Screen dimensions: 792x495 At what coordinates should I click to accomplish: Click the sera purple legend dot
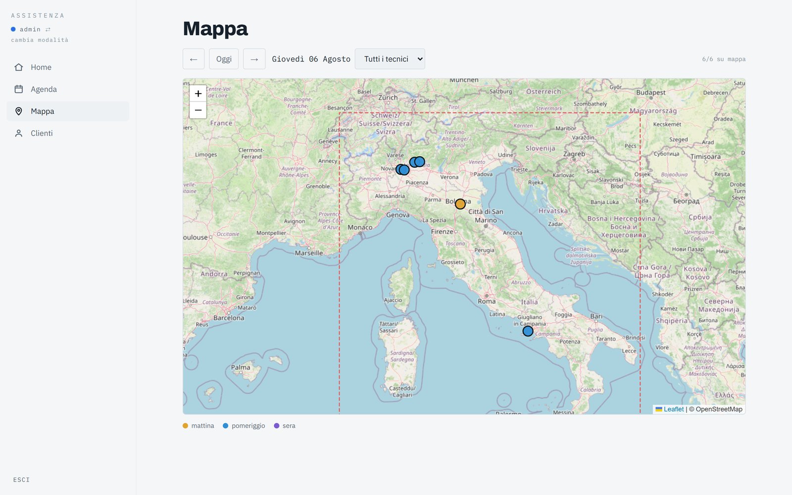tap(277, 426)
